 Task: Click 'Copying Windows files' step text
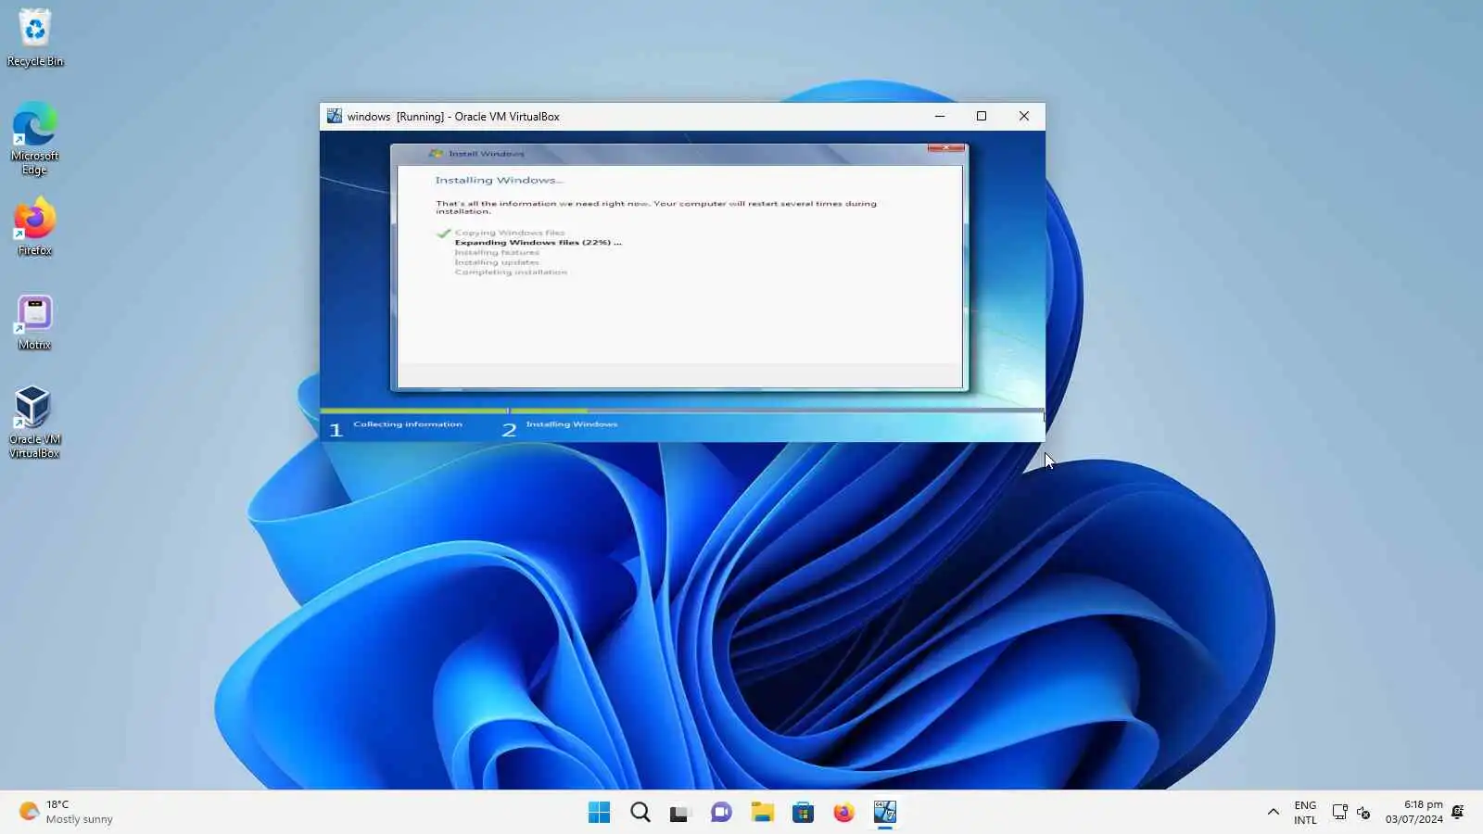click(x=510, y=233)
